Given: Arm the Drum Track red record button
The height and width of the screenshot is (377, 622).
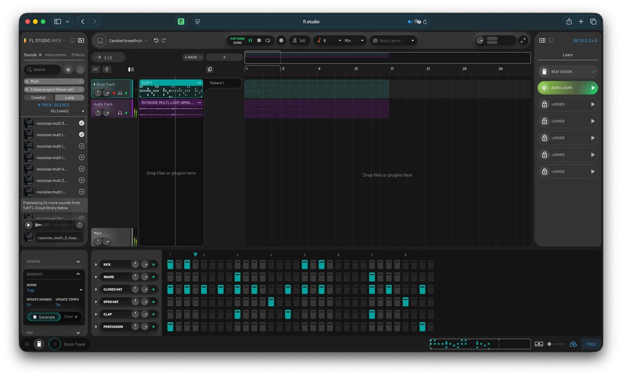Looking at the screenshot, I should [114, 93].
